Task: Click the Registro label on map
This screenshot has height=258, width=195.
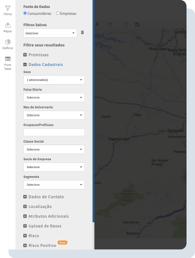Action: point(132,234)
